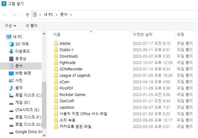Image resolution: width=198 pixels, height=138 pixels.
Task: Open 3D 개체 in the sidebar
Action: 19,44
